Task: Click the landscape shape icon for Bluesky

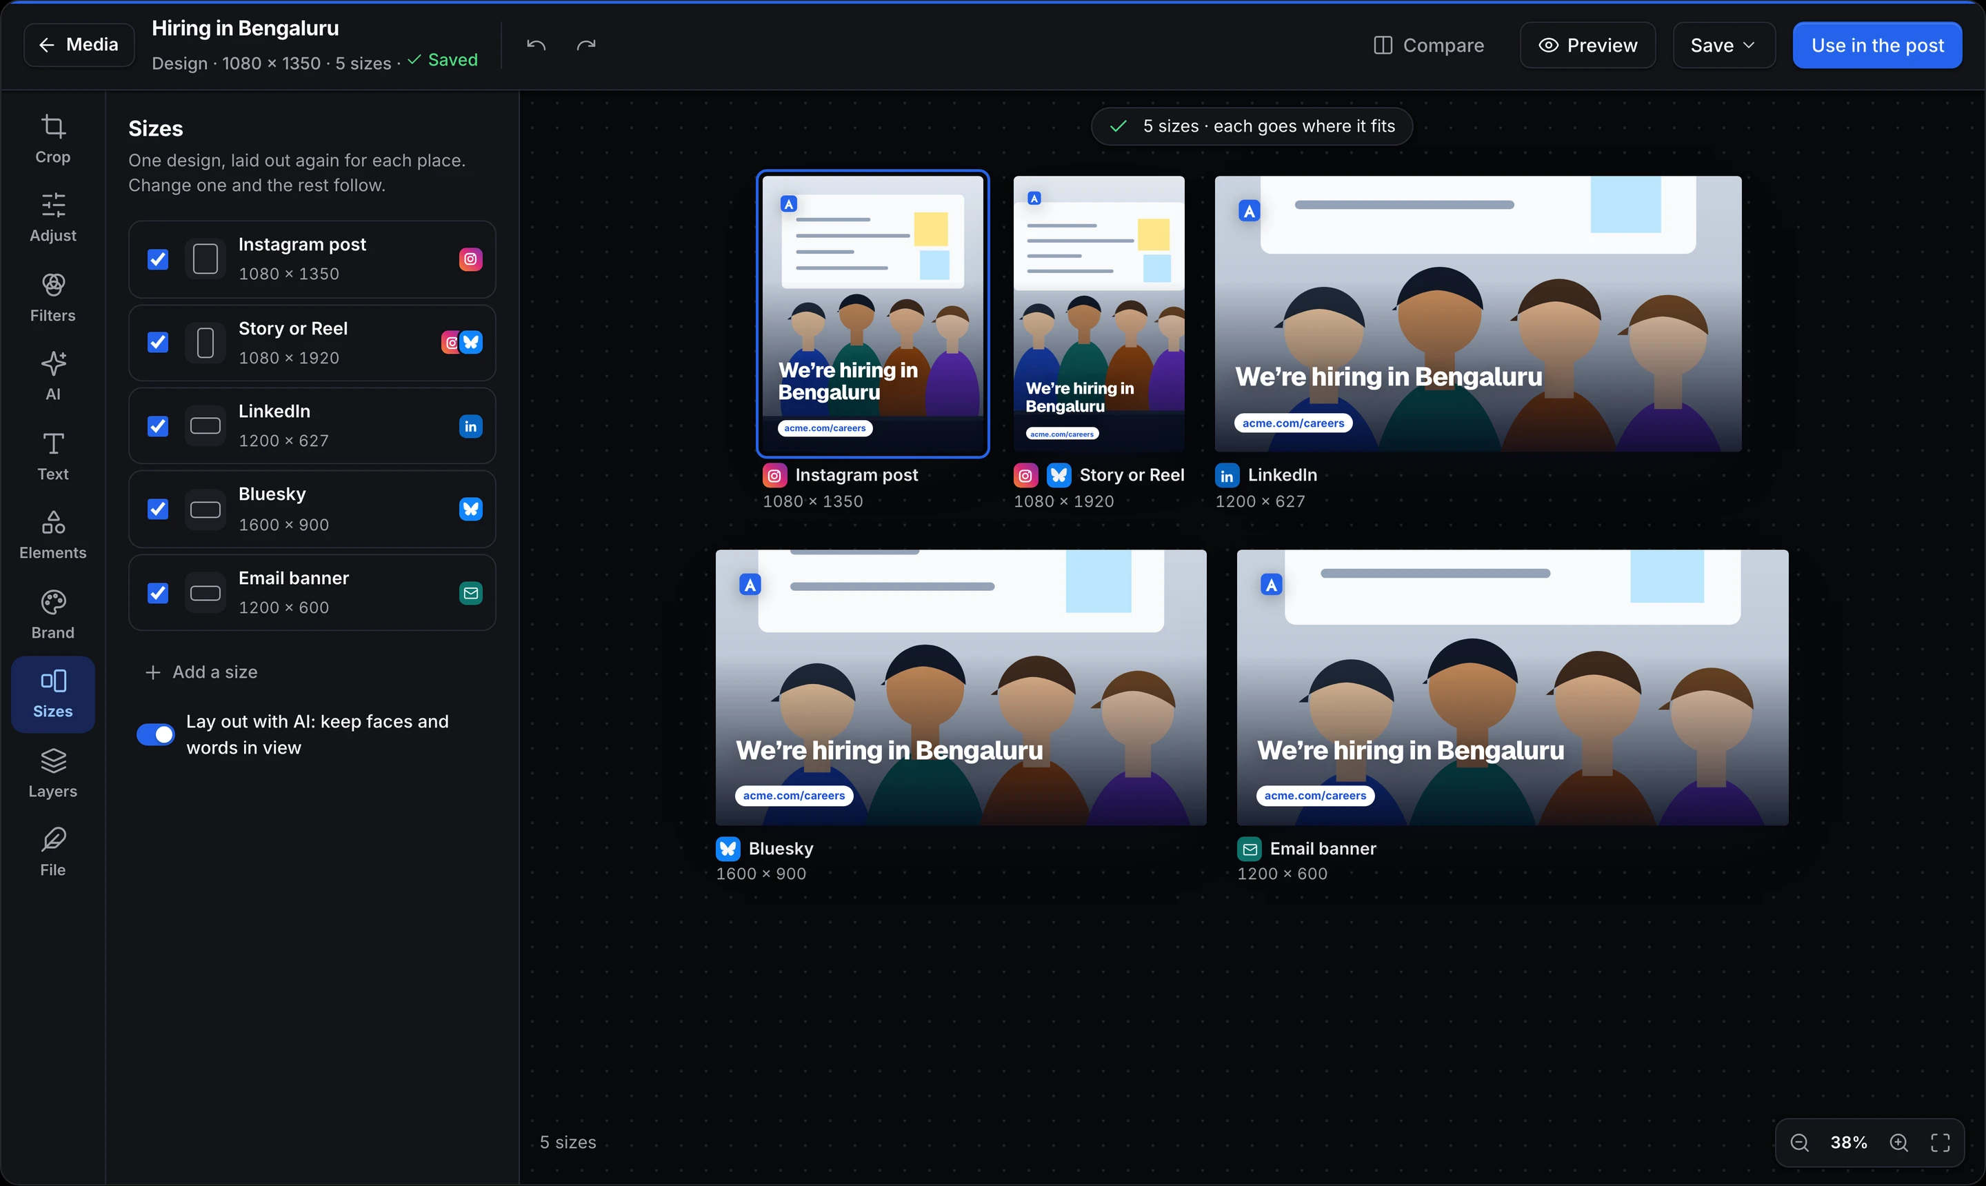Action: coord(205,510)
